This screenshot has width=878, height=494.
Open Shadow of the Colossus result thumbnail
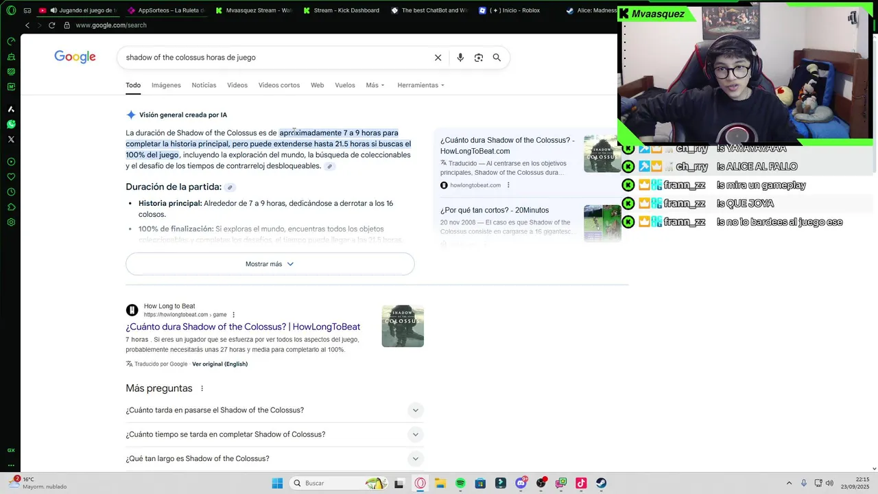coord(403,326)
